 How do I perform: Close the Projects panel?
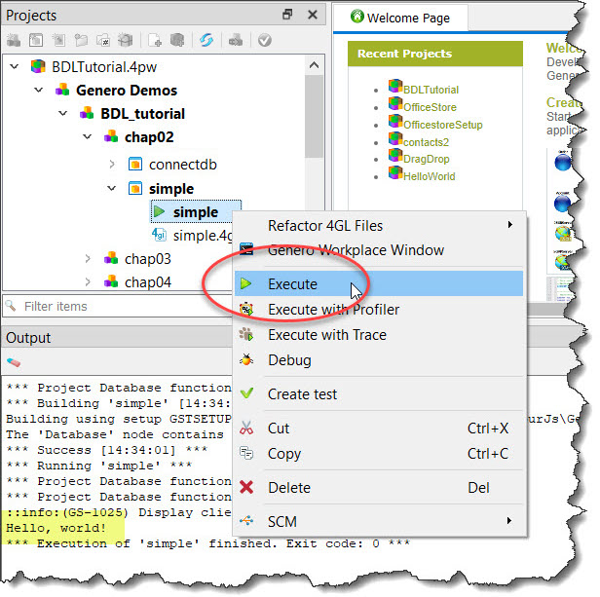tap(313, 15)
